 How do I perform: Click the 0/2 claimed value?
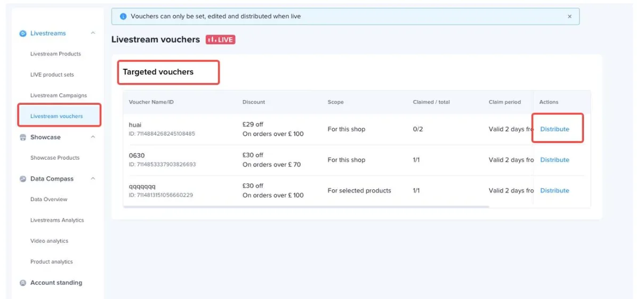[417, 129]
